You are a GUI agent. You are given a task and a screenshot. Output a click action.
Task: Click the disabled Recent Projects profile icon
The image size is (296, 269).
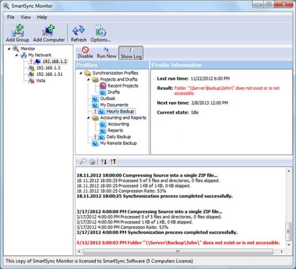(x=103, y=86)
